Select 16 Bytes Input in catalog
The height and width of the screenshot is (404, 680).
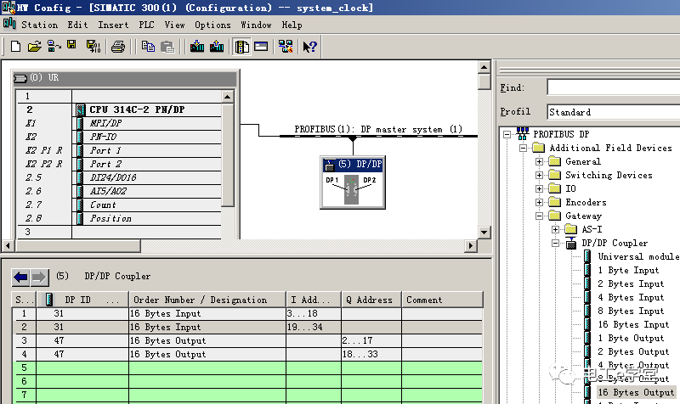[633, 324]
